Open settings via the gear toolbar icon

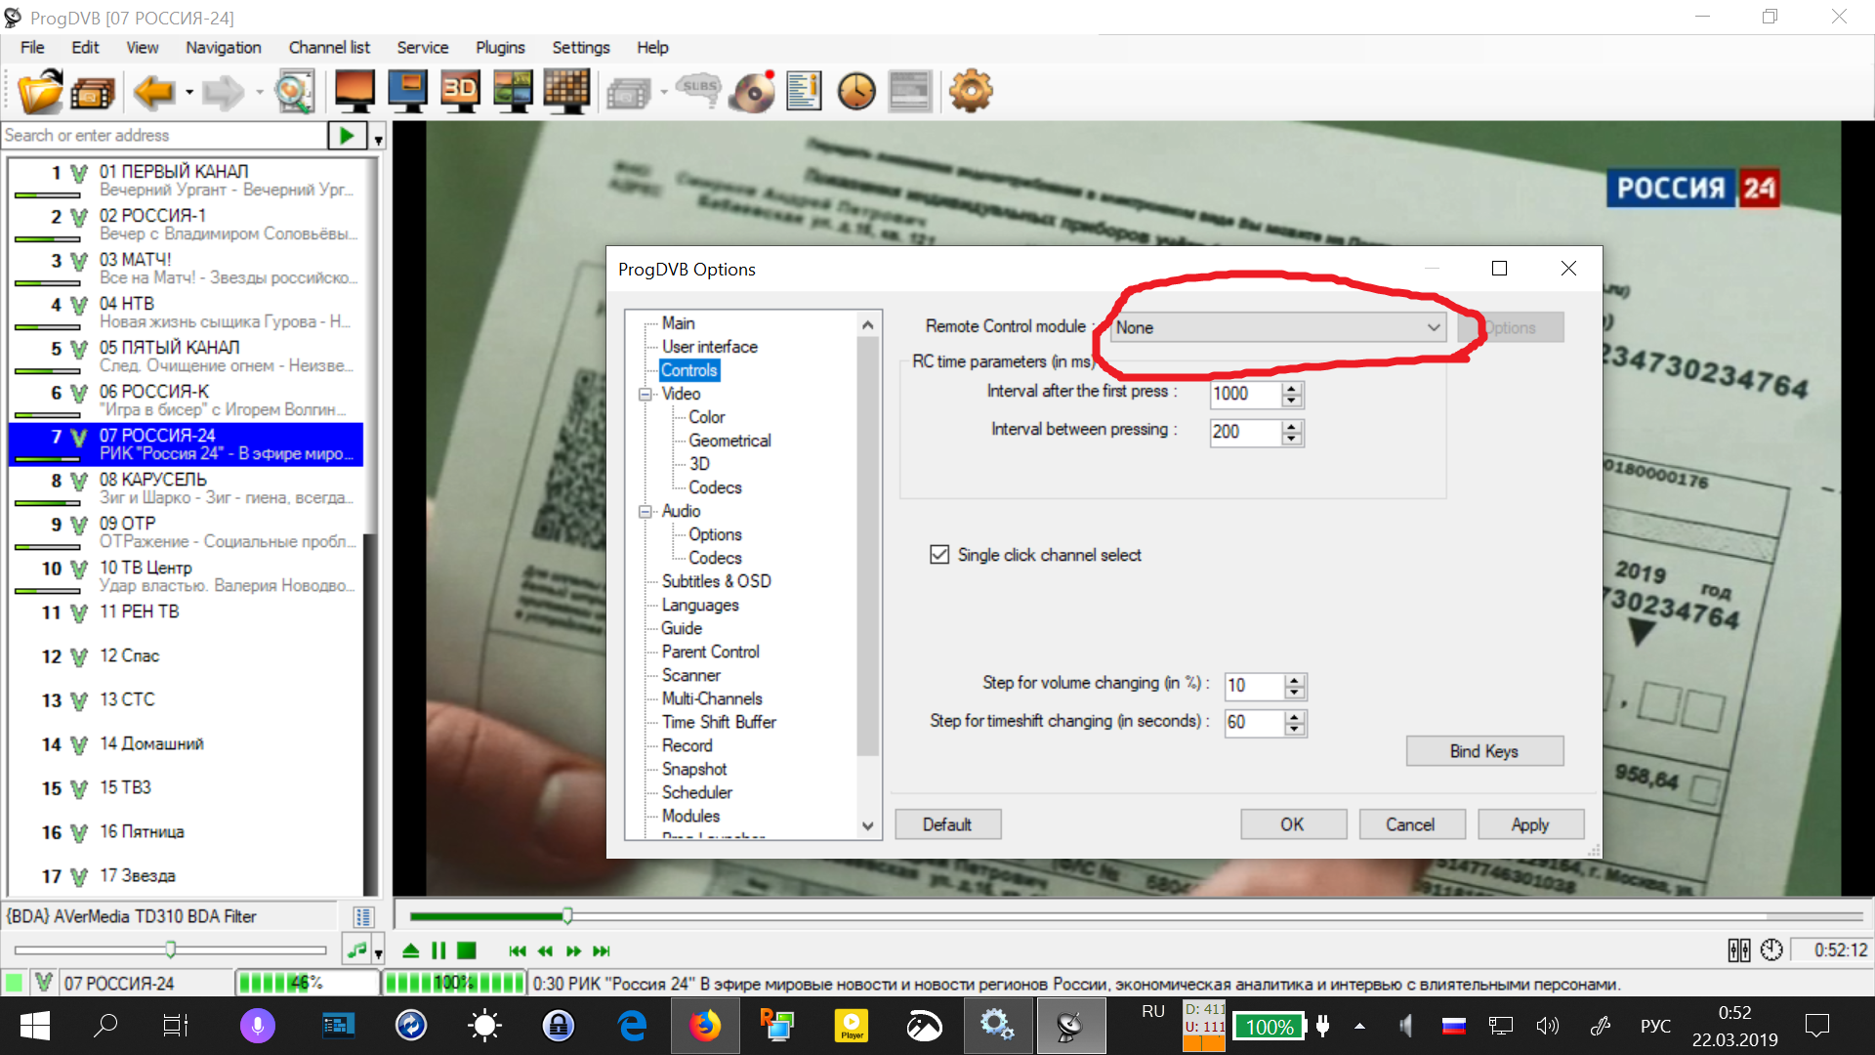[x=970, y=92]
